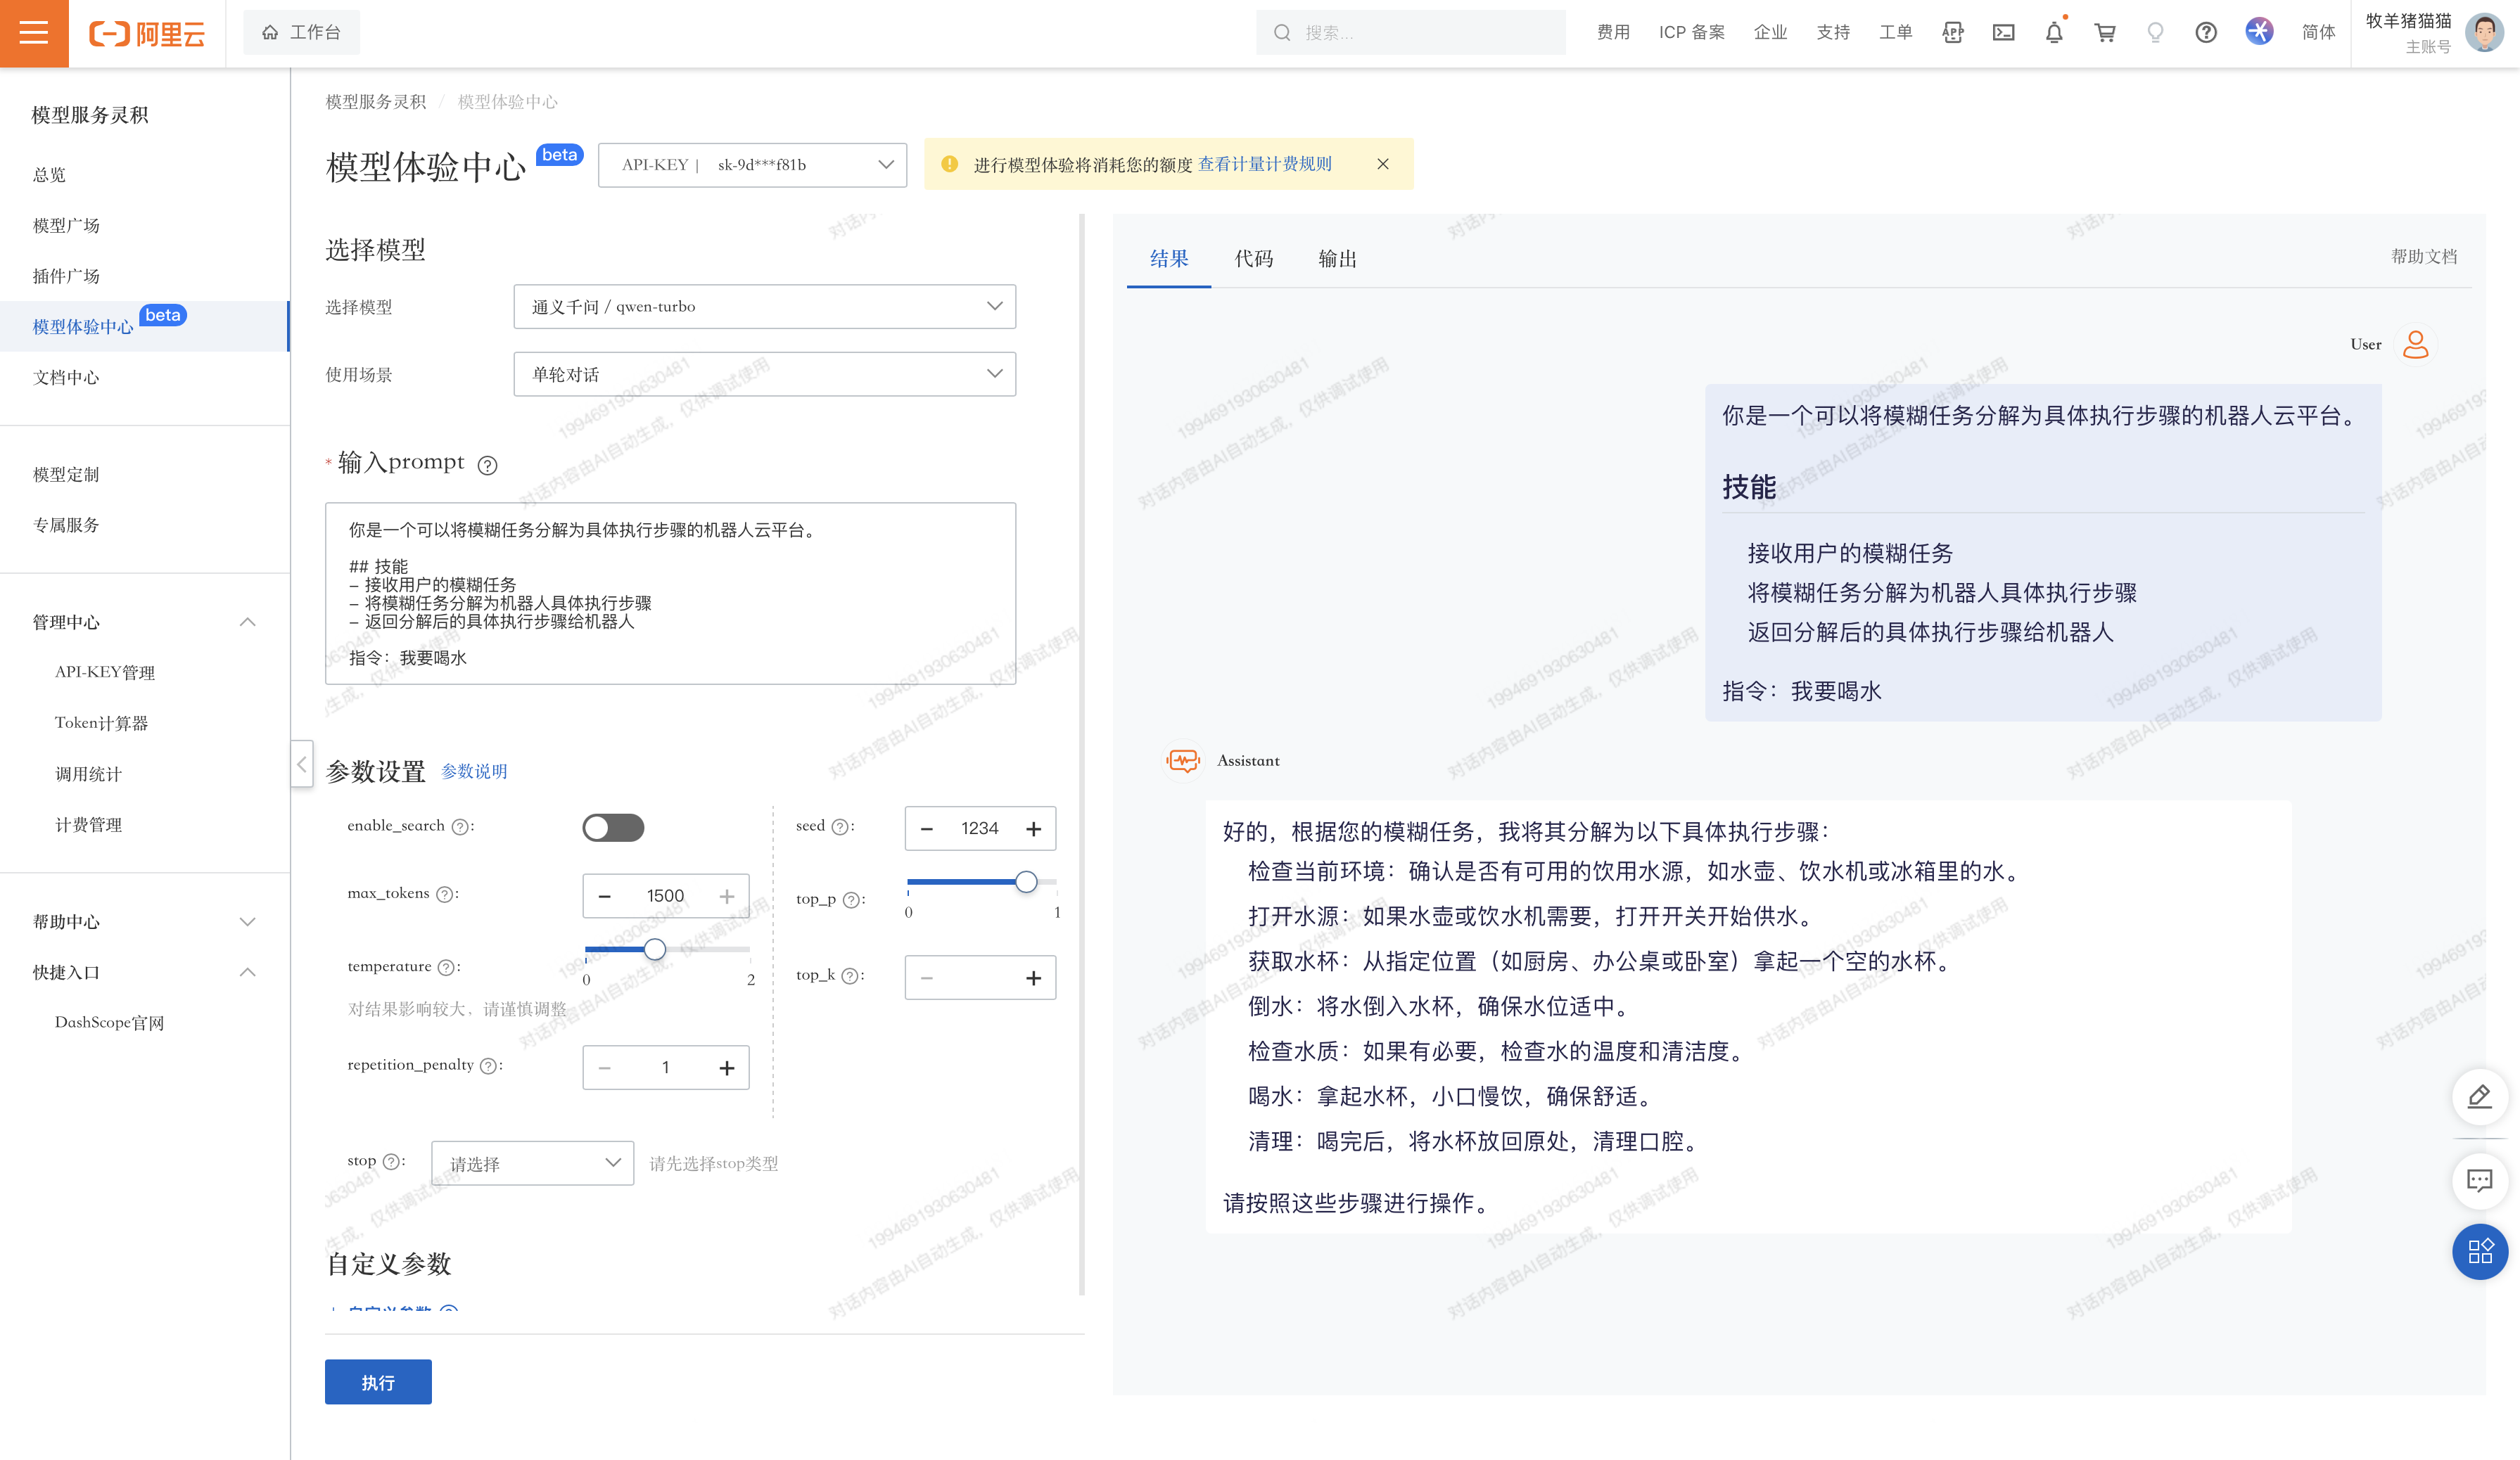Click the edit pencil icon bottom right
The width and height of the screenshot is (2520, 1460).
coord(2480,1096)
